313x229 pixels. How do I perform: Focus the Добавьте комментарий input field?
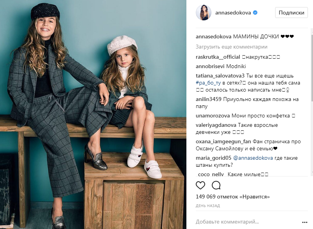pos(247,222)
